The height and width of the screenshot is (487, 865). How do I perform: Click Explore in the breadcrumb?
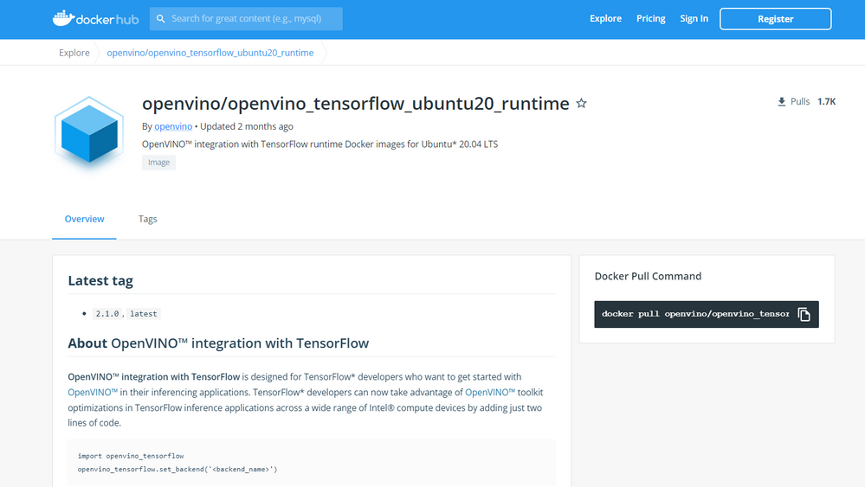click(74, 53)
